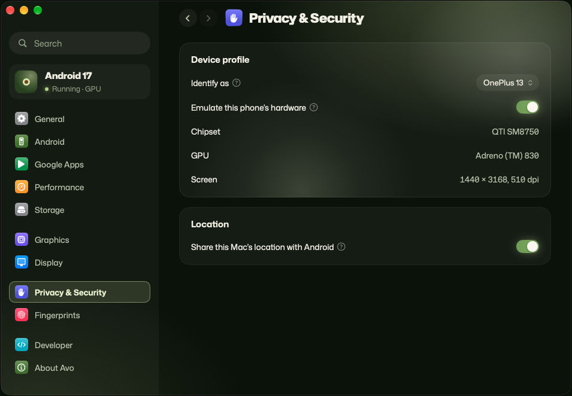Switch to Performance section
Image resolution: width=572 pixels, height=396 pixels.
pyautogui.click(x=80, y=187)
